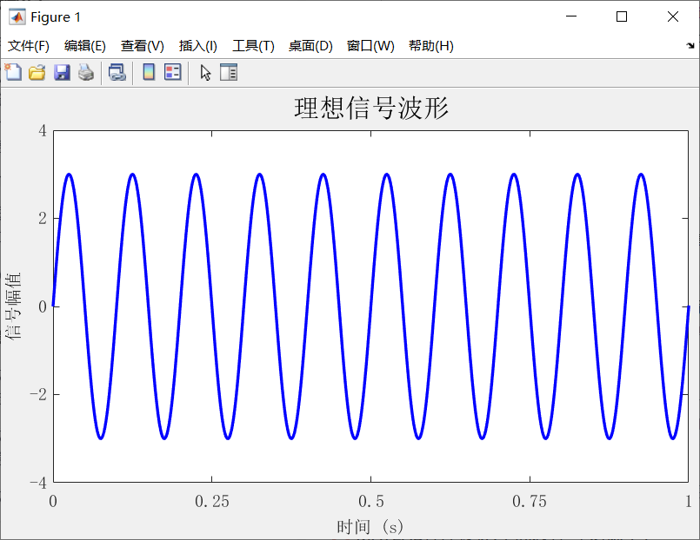The height and width of the screenshot is (540, 700).
Task: Open the 工具(T) menu
Action: pyautogui.click(x=253, y=46)
